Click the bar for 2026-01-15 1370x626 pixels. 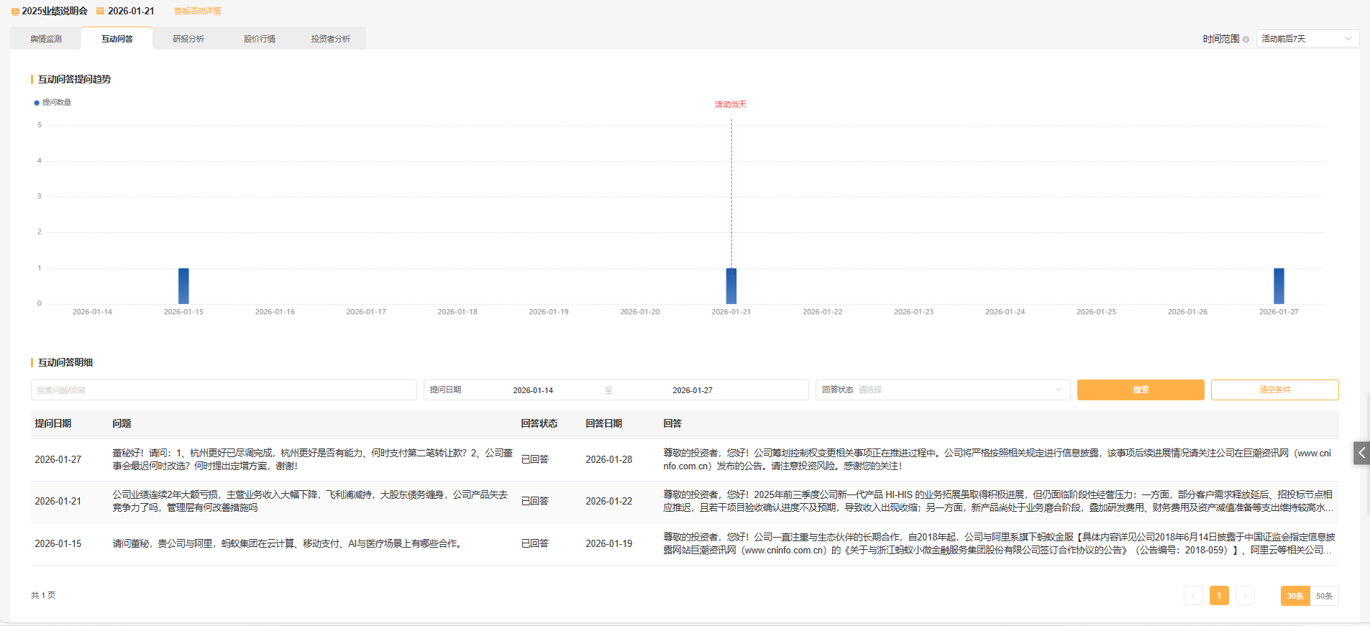coord(183,286)
